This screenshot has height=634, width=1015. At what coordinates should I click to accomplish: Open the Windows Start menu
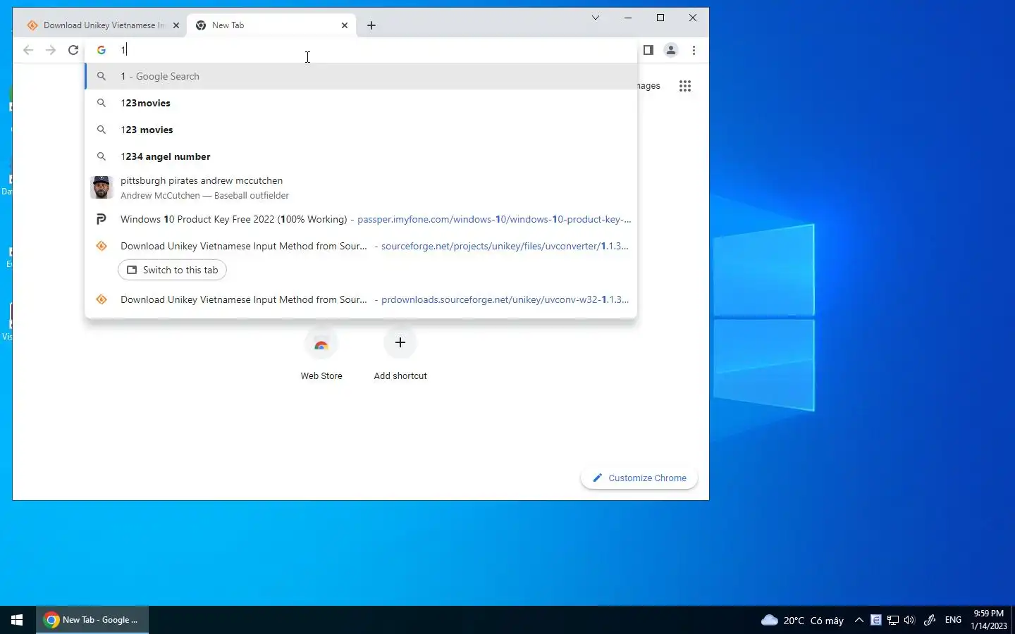coord(17,620)
